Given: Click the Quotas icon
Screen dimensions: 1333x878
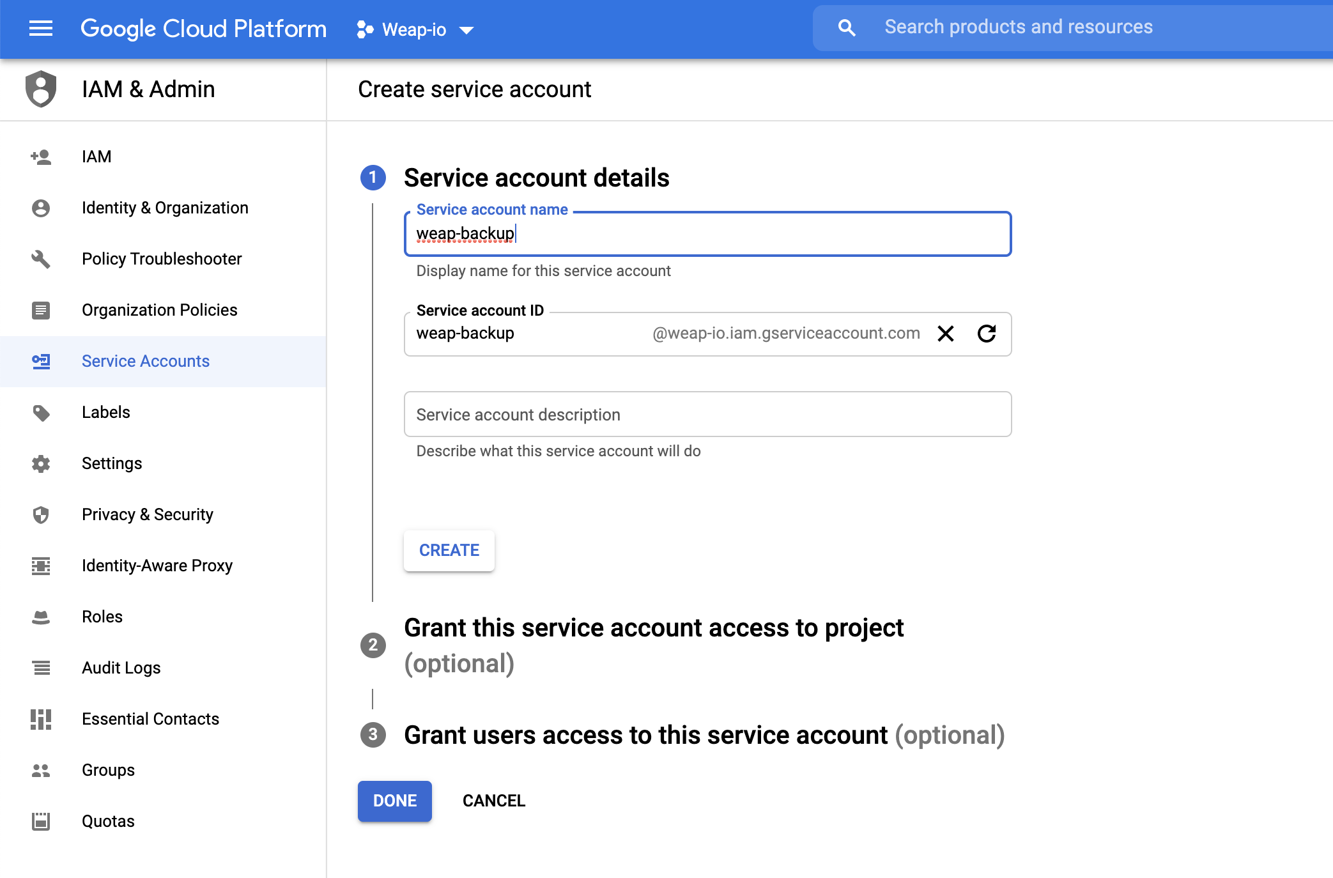Looking at the screenshot, I should click(41, 821).
